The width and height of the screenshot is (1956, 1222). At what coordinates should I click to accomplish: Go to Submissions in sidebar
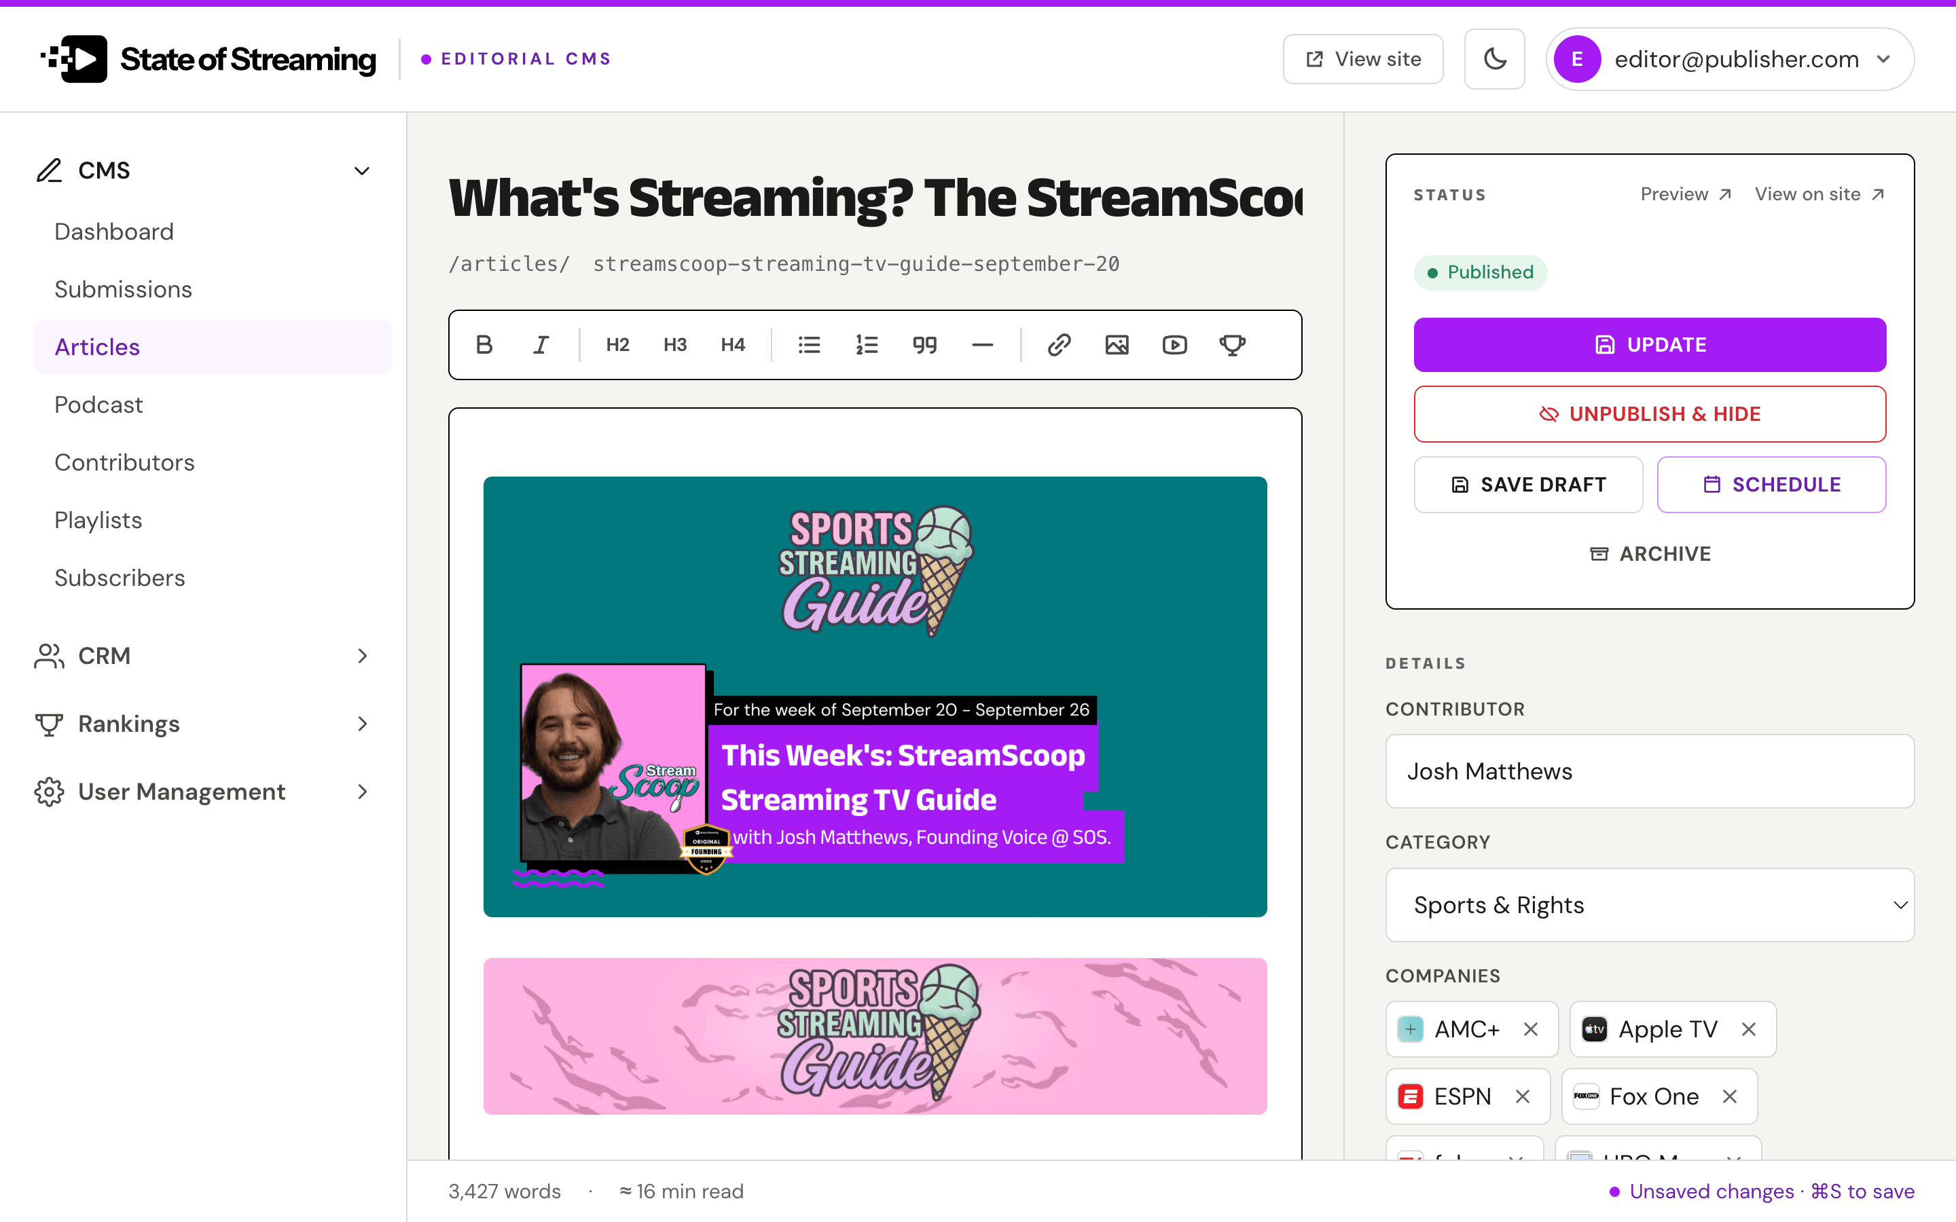[x=213, y=289]
